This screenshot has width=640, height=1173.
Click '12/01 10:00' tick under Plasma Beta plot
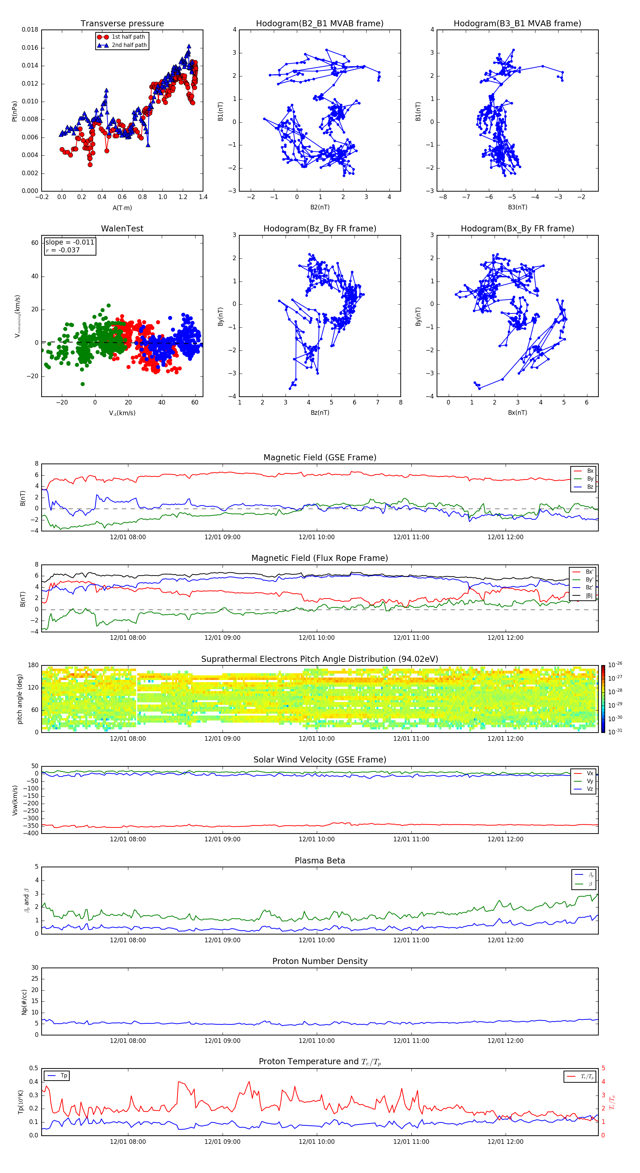click(x=316, y=940)
